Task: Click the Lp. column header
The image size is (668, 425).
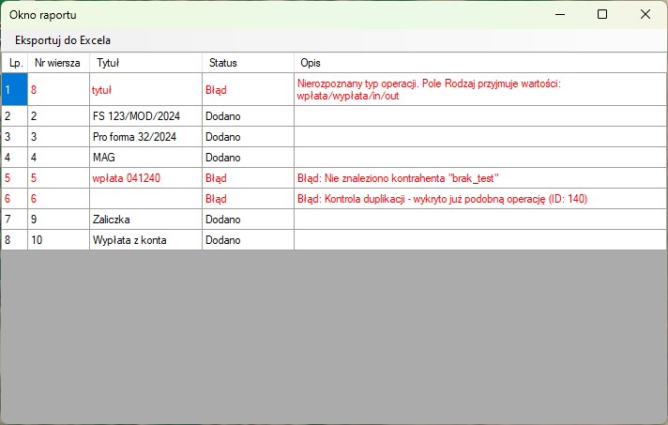Action: pos(14,63)
